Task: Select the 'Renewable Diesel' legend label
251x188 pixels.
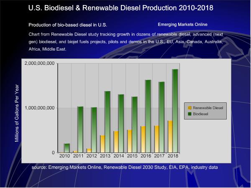Action: point(208,108)
